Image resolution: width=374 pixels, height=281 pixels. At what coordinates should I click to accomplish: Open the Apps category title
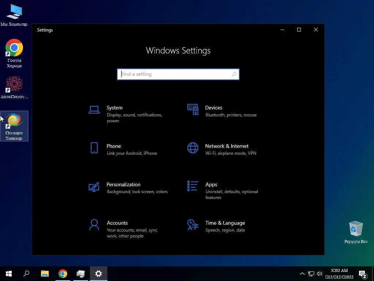211,184
